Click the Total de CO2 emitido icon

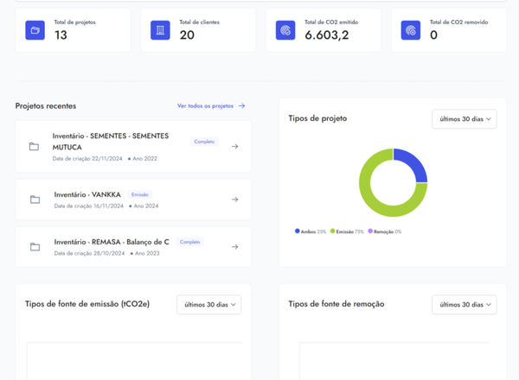[285, 30]
